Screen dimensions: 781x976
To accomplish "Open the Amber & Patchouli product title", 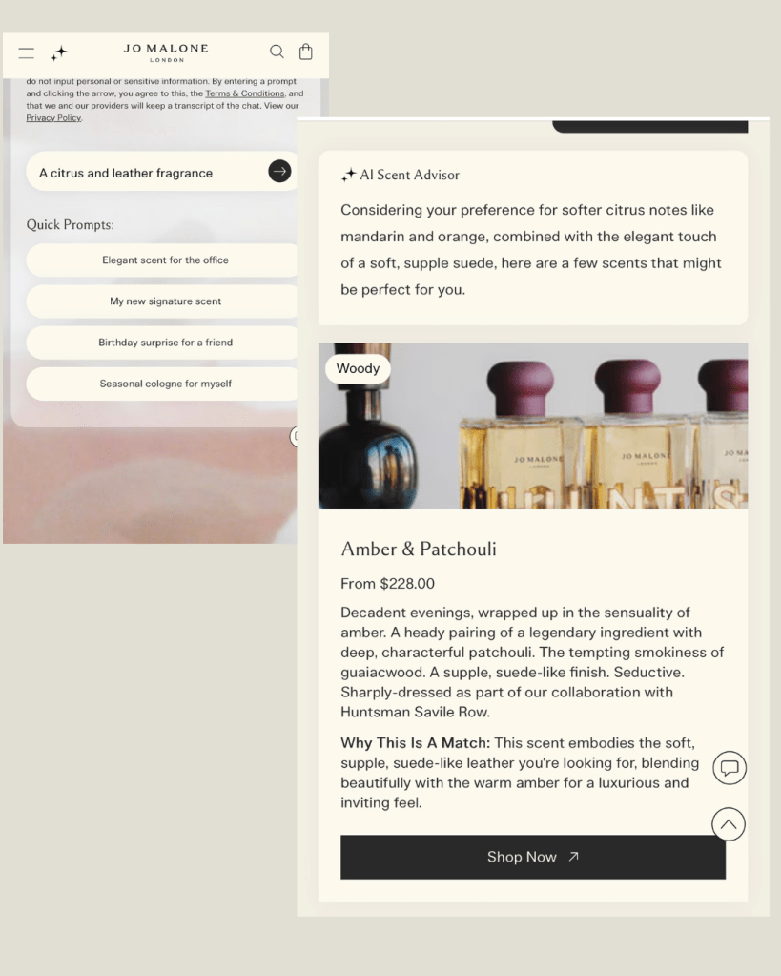I will [x=419, y=549].
